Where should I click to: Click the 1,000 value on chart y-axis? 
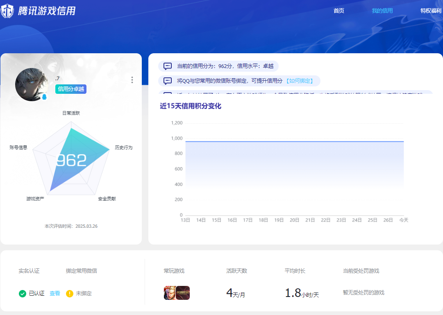click(x=177, y=138)
